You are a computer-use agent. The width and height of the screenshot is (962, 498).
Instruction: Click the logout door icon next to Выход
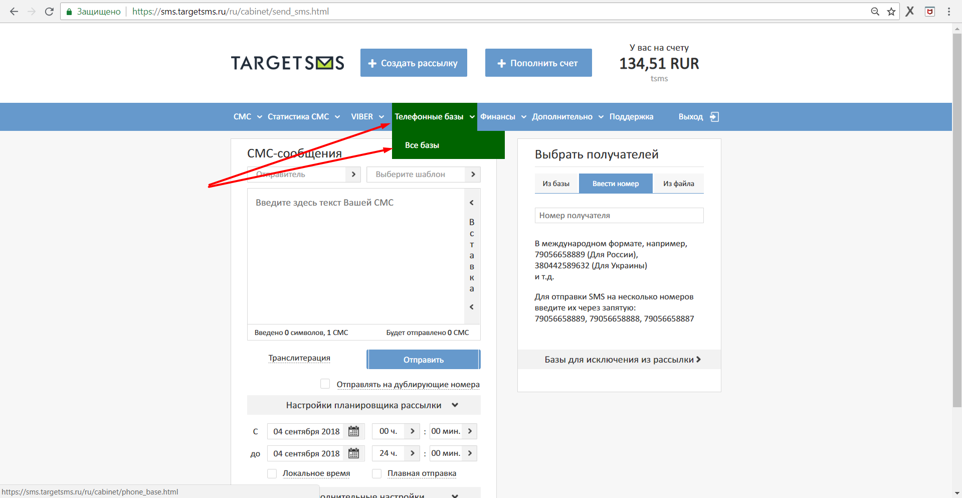[714, 117]
